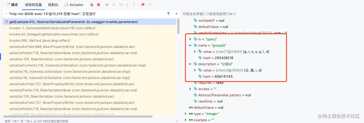Select the multipleOf = null variable row
364x123 pixels.
coord(272,20)
